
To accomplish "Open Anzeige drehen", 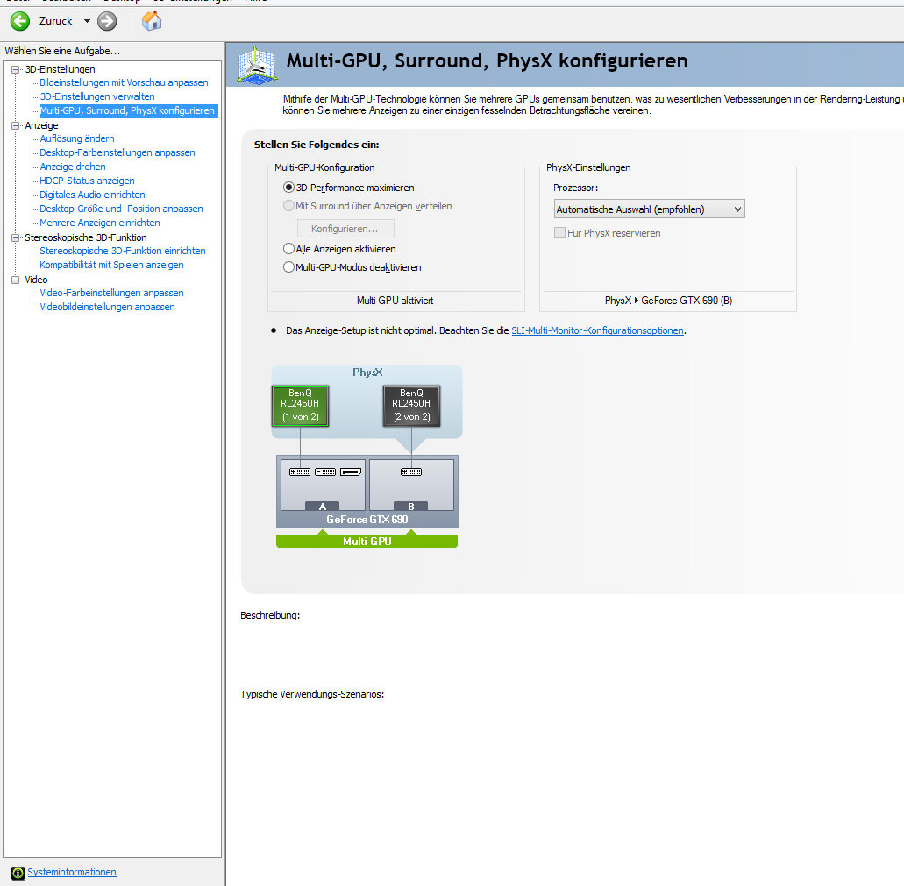I will (73, 167).
